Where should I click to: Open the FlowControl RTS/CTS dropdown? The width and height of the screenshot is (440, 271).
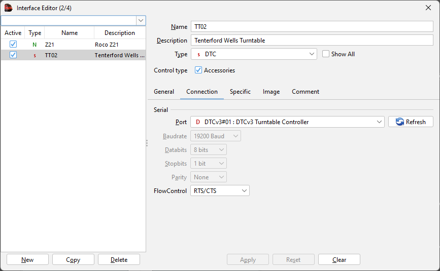coord(244,191)
